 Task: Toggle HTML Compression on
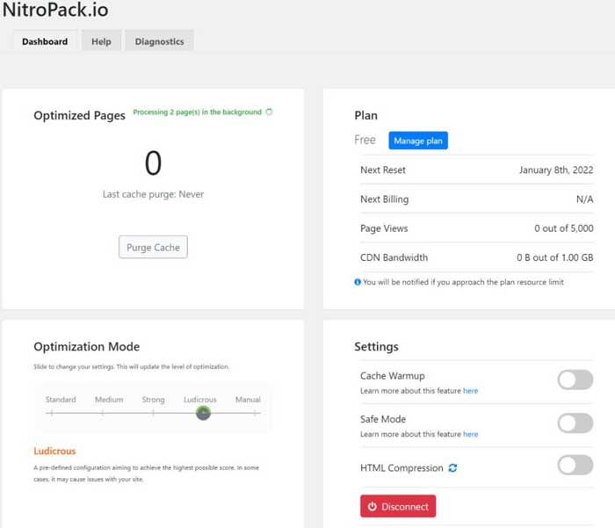(x=575, y=466)
